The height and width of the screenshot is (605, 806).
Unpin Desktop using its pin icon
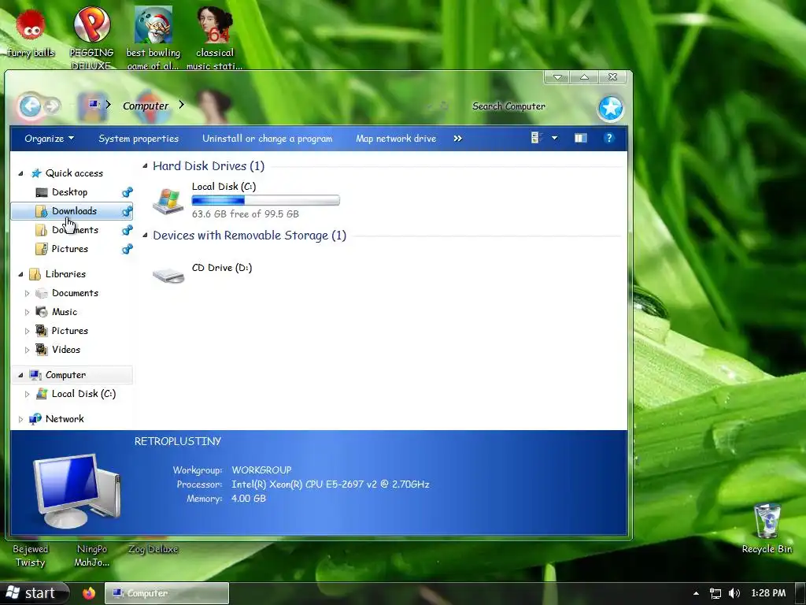tap(127, 192)
